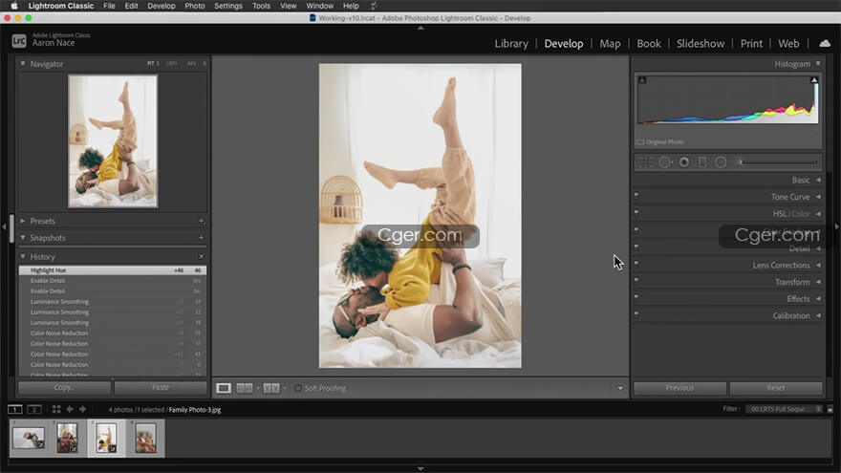Screen dimensions: 841x473
Task: Hide the filmstrip with the bottom edge arrow
Action: [x=420, y=469]
